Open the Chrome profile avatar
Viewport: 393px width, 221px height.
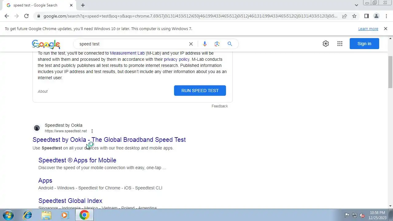[x=376, y=16]
